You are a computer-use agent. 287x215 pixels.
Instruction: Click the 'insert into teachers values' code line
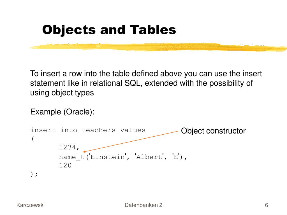(88, 130)
